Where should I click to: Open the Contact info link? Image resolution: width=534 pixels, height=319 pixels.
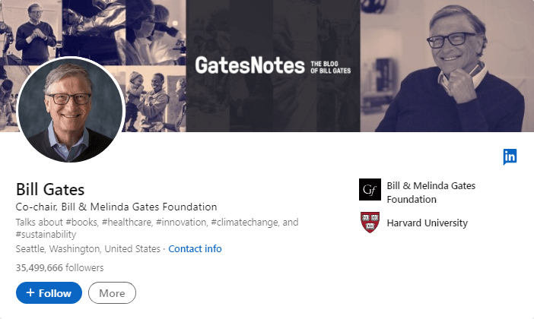pos(195,248)
